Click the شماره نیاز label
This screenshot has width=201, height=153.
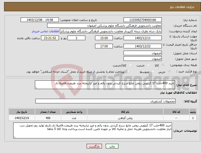tap(190, 20)
